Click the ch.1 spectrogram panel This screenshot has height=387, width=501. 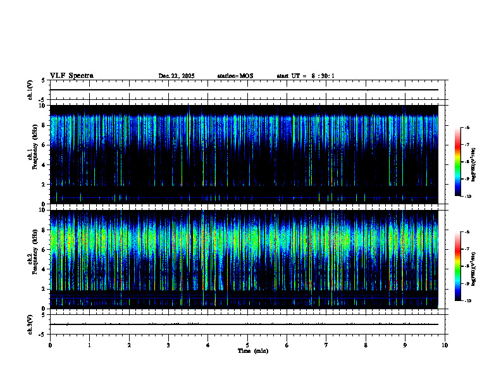click(244, 154)
